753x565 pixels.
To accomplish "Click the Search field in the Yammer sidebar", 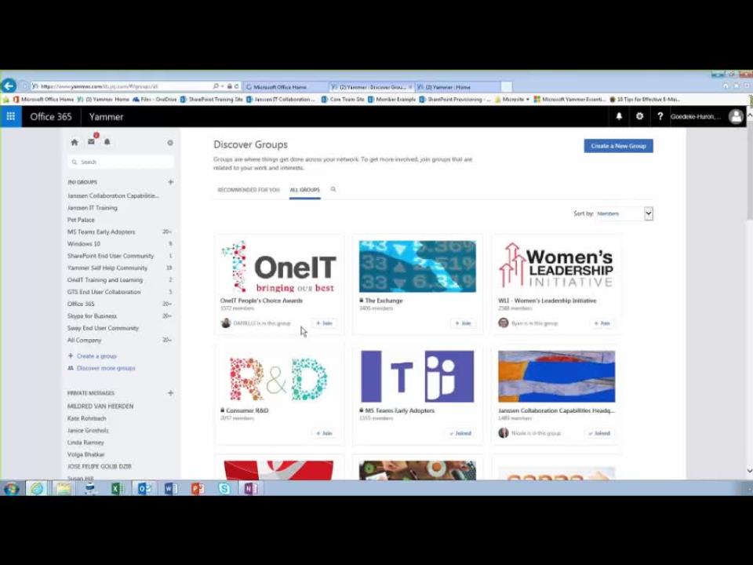I will (x=121, y=162).
